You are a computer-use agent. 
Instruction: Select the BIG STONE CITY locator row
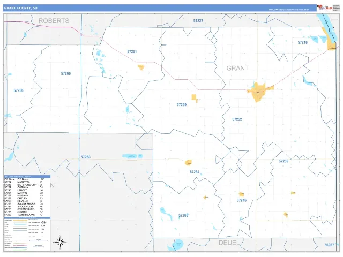click(27, 185)
